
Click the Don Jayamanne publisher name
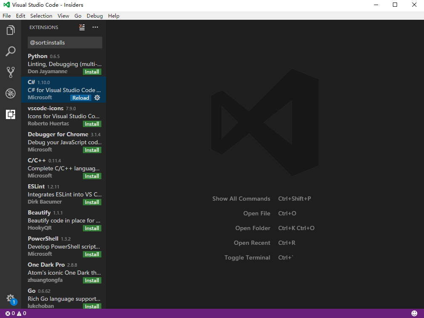pos(48,72)
